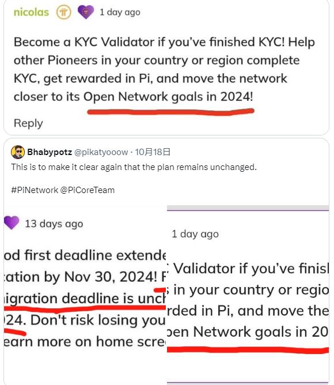334x385 pixels.
Task: Click the @PiCoreTeam mention
Action: pos(88,190)
